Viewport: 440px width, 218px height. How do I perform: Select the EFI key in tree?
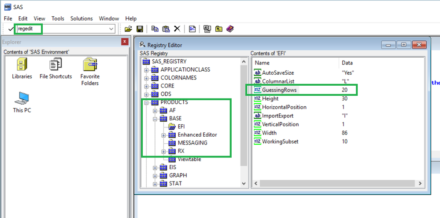pos(177,127)
